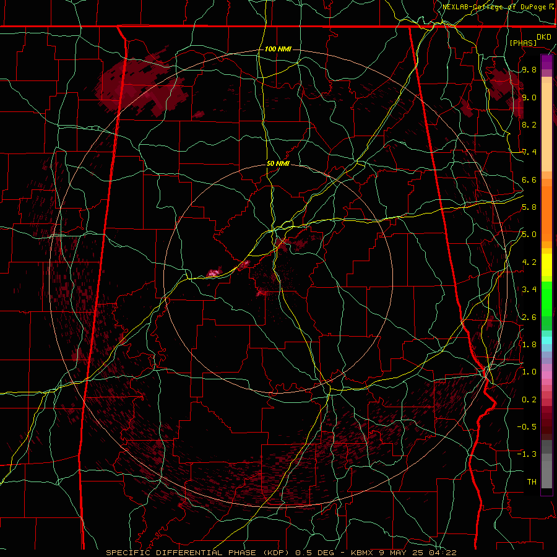The width and height of the screenshot is (557, 557).
Task: Click the [PHAS] legend label
Action: [523, 43]
